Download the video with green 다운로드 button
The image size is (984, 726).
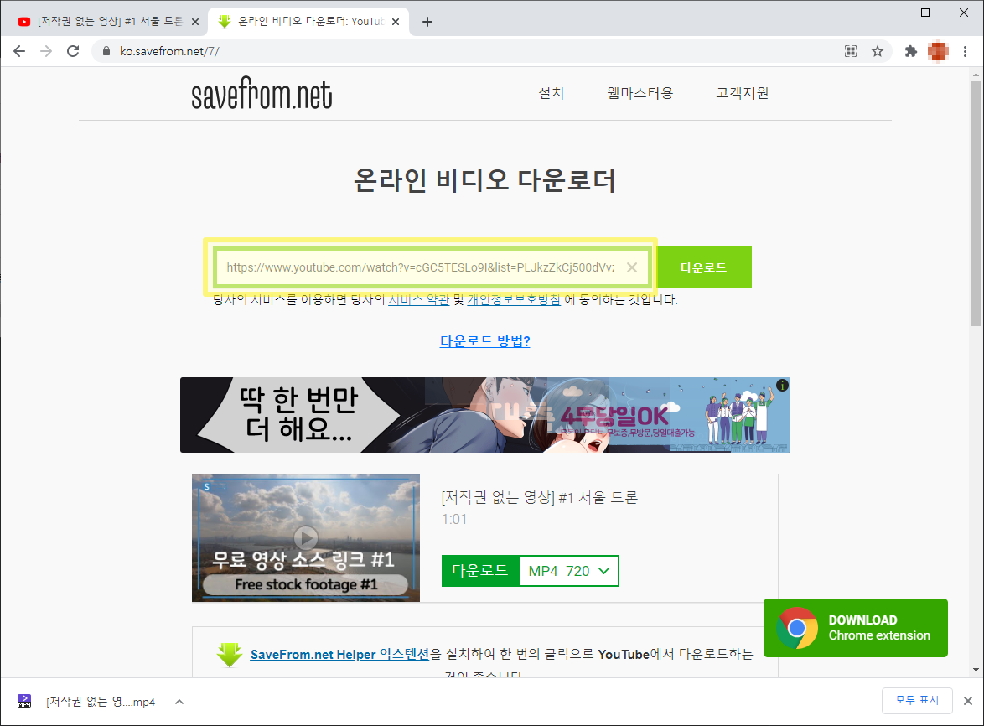[480, 571]
